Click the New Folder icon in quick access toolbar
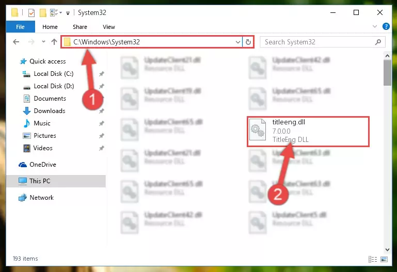Image resolution: width=397 pixels, height=272 pixels. pyautogui.click(x=43, y=12)
